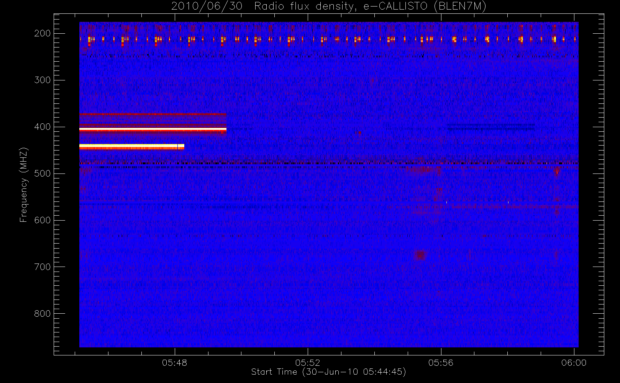
Task: Click the bright white emission band near 405 MHz
Action: (x=153, y=130)
